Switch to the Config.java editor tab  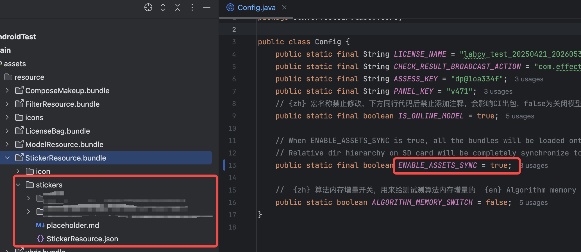(x=256, y=8)
